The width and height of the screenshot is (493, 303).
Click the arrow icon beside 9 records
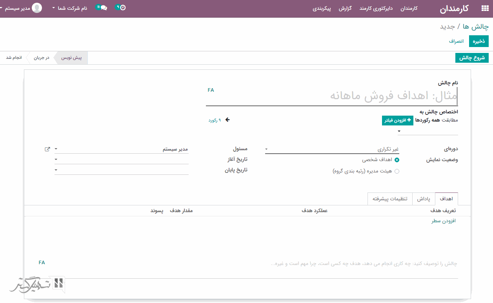click(x=227, y=120)
